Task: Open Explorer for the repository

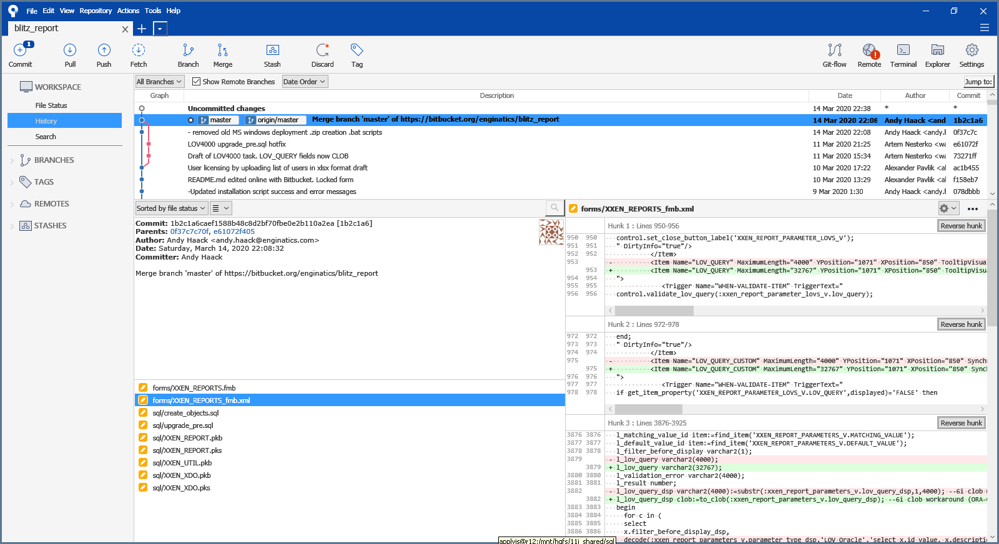Action: (937, 54)
